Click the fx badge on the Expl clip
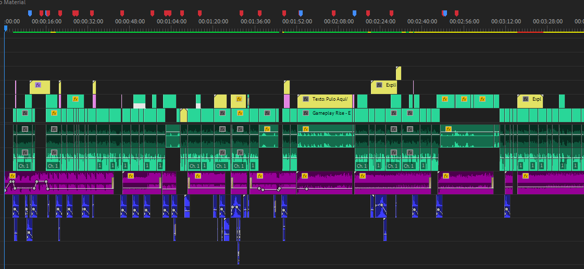The image size is (584, 269). [x=526, y=99]
